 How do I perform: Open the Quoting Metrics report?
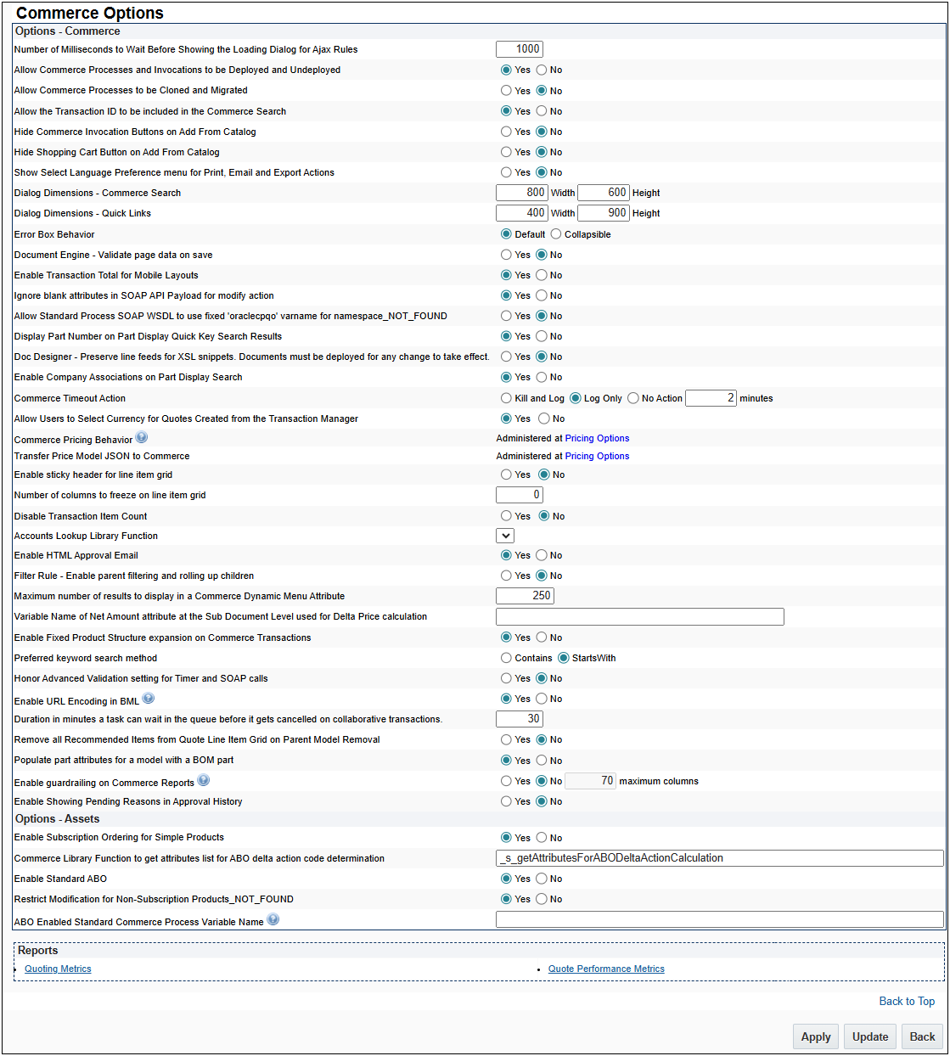(57, 968)
